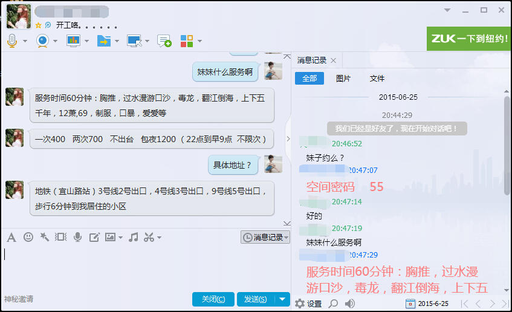Toggle the speaker icon in history panel

pyautogui.click(x=350, y=304)
